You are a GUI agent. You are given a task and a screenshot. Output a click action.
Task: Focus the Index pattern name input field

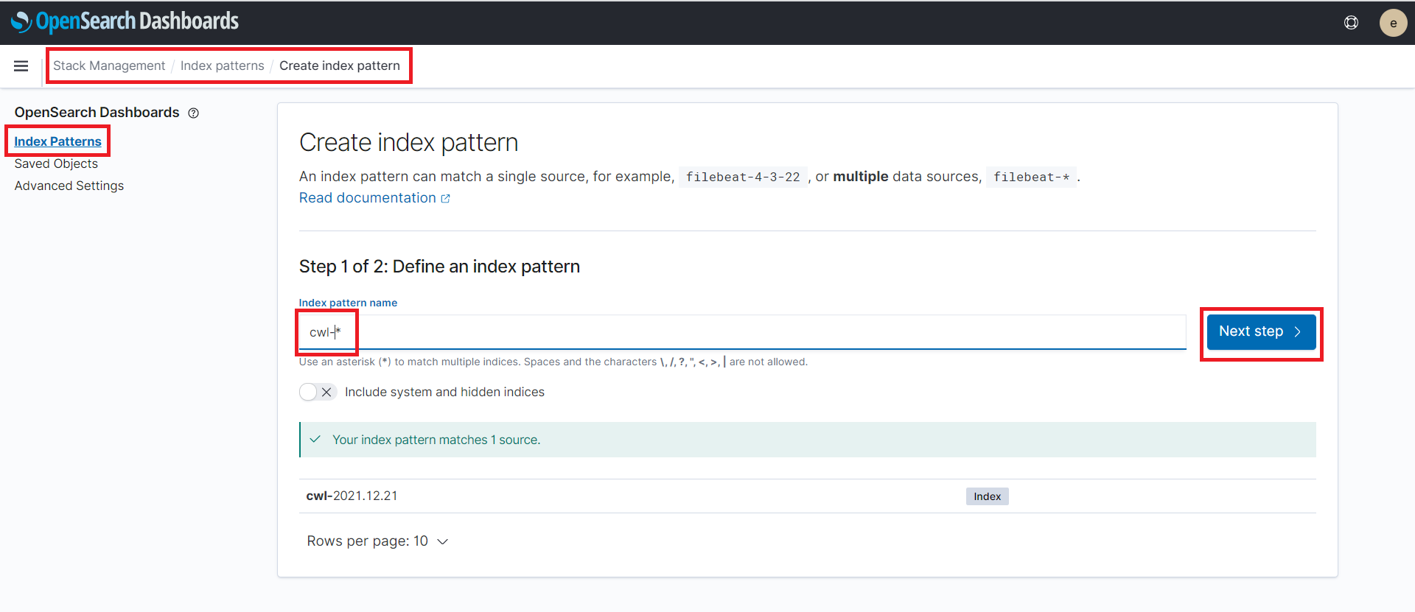[743, 332]
